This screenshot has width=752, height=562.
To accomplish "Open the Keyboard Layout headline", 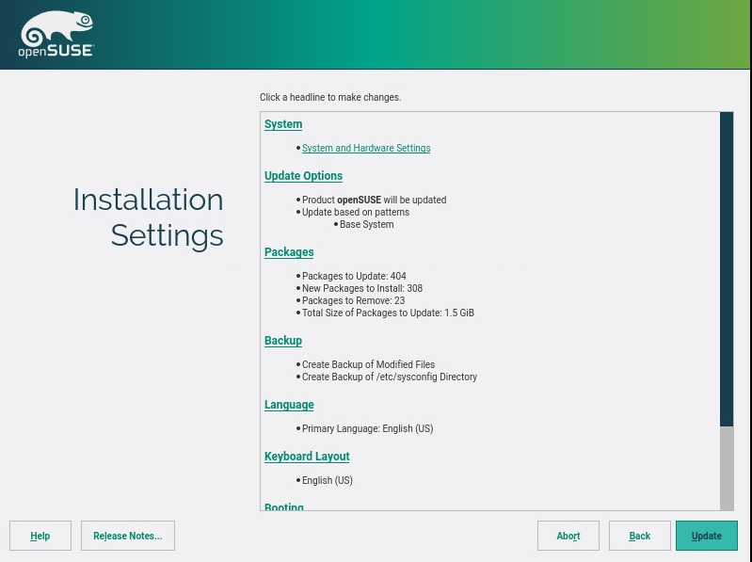I will click(x=307, y=457).
